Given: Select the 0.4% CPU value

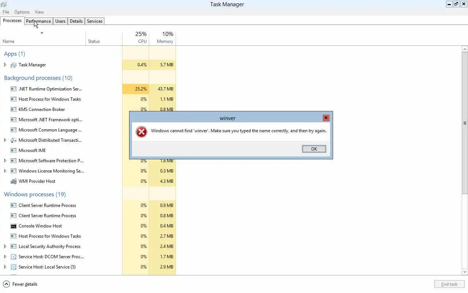Looking at the screenshot, I should 136,65.
